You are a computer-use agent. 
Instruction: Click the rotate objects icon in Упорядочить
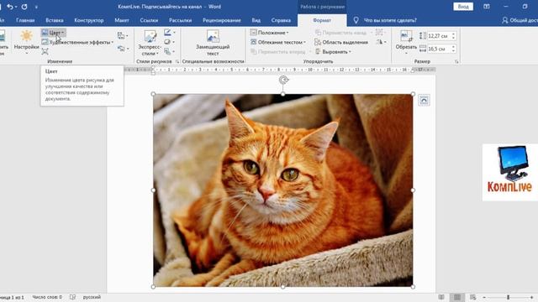pos(381,42)
